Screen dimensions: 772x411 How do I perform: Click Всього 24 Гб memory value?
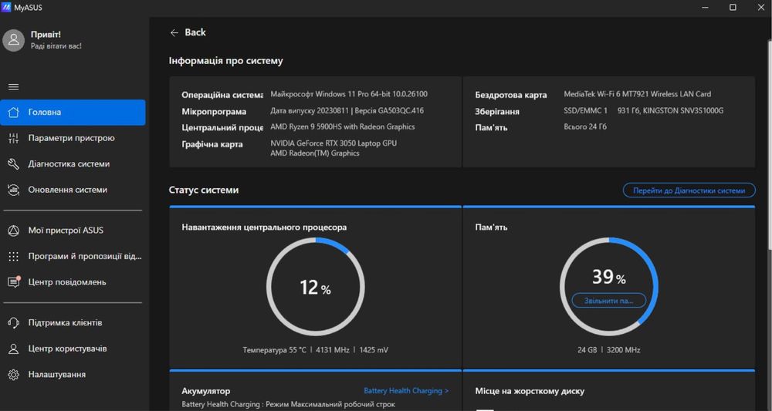pos(585,126)
